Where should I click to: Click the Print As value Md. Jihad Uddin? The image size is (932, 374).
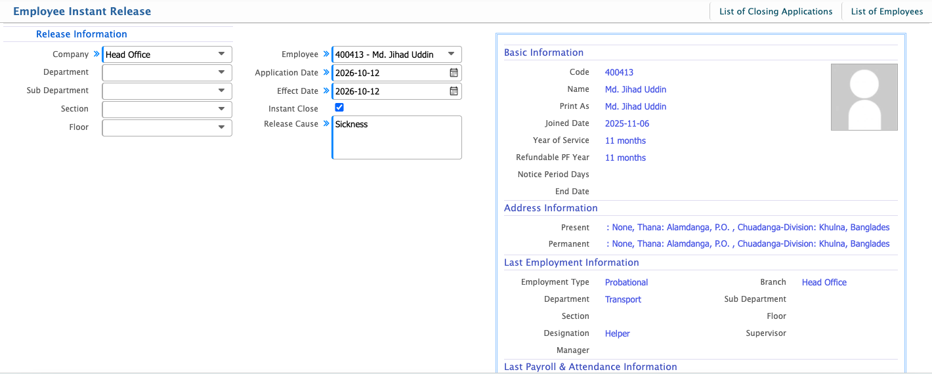pos(635,106)
